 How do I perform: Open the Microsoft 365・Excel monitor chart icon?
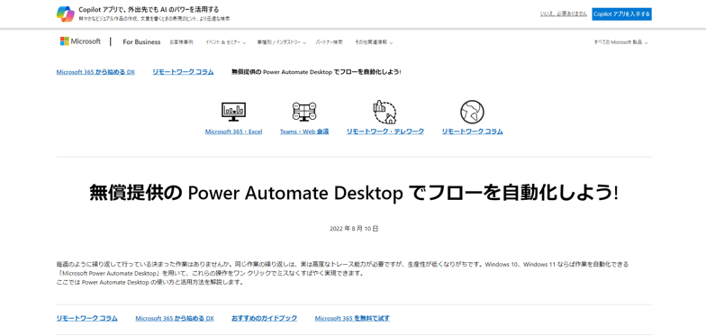(x=233, y=112)
